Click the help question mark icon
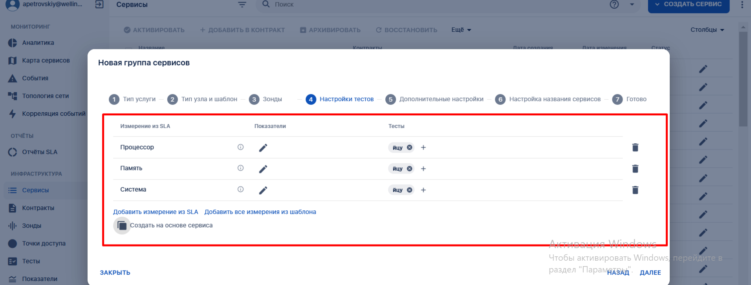This screenshot has height=285, width=751. click(x=614, y=4)
